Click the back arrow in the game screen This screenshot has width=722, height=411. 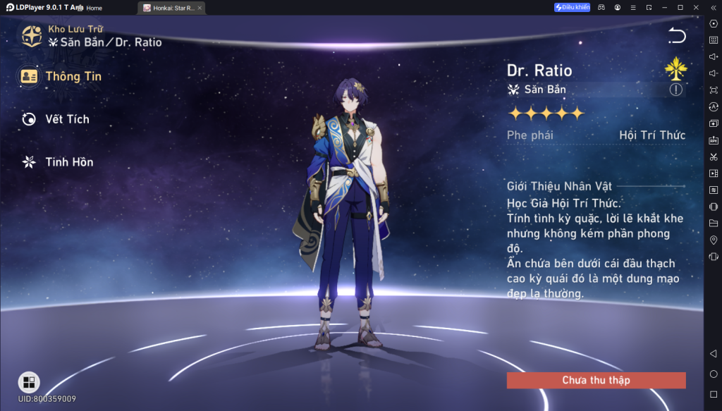tap(677, 36)
